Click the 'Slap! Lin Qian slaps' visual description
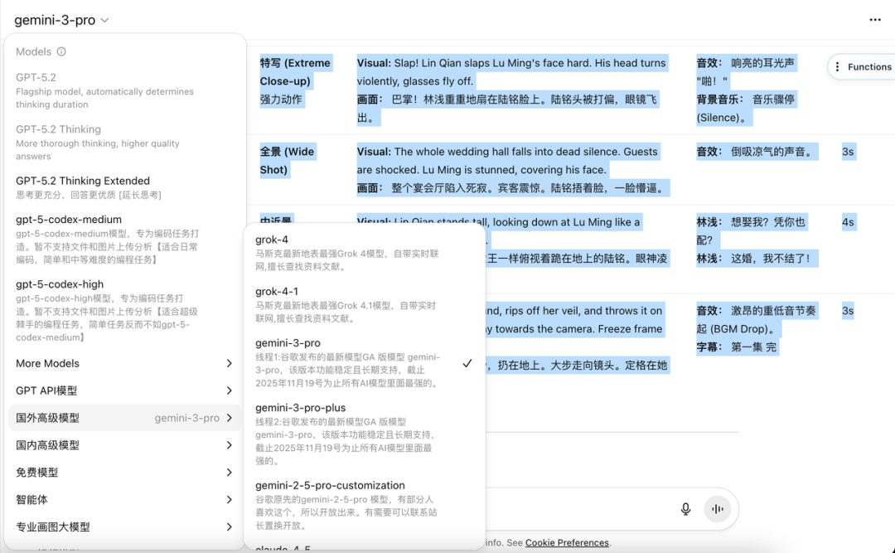Screen dimensions: 895x553 coord(511,72)
